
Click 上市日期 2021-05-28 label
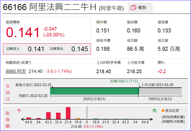pyautogui.click(x=157, y=85)
